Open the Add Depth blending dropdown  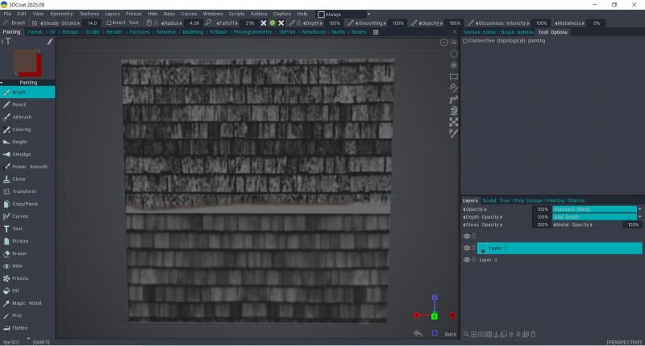(x=597, y=217)
